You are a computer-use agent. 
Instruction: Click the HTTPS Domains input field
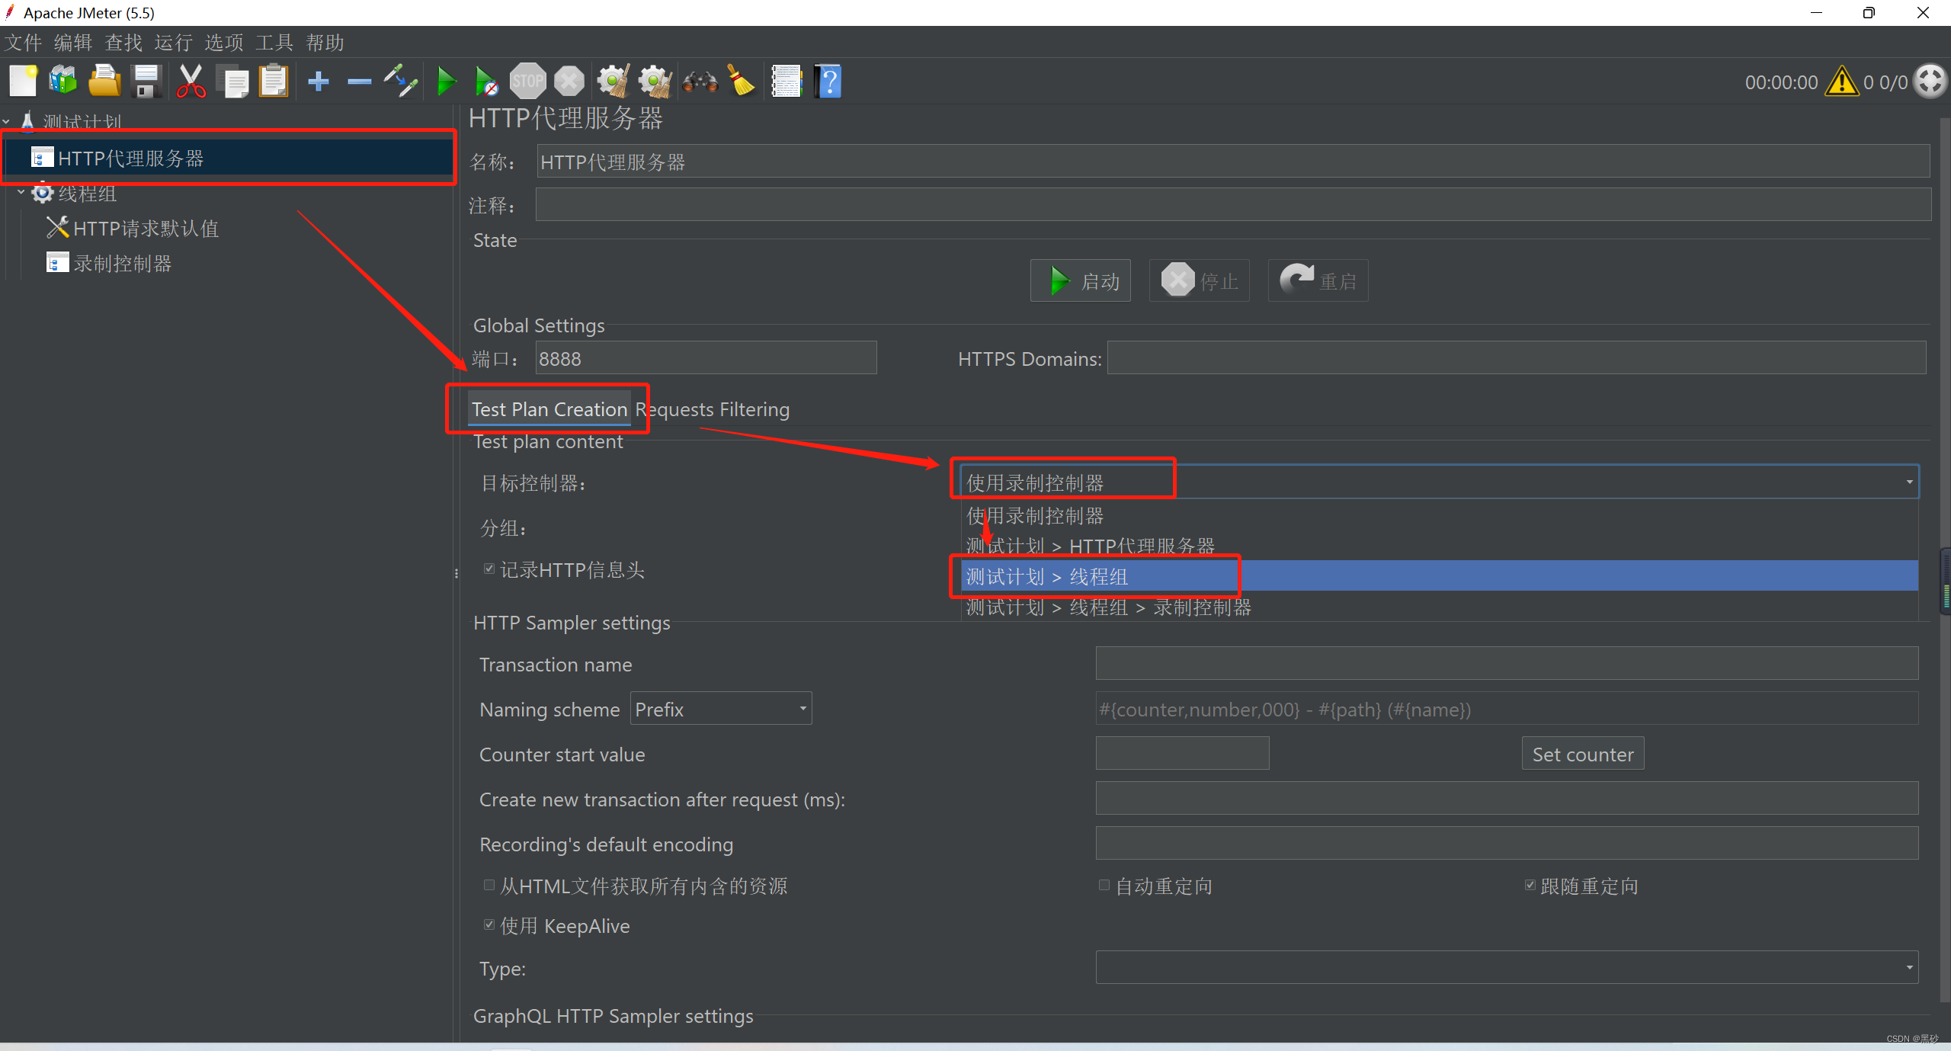coord(1517,357)
